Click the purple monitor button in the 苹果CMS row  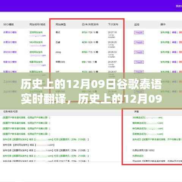139,62
